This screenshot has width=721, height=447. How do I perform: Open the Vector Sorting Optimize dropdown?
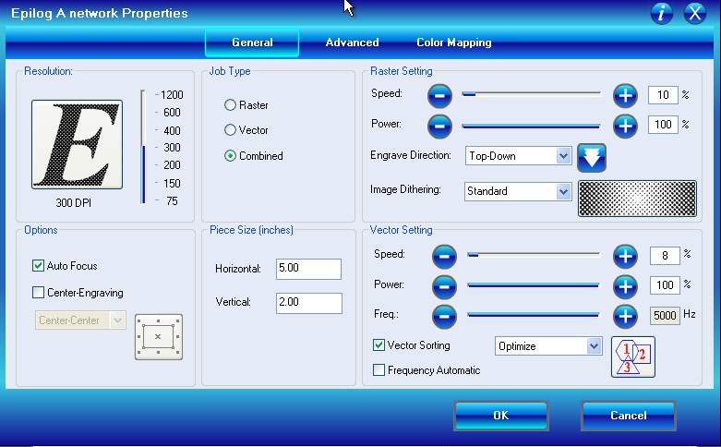pyautogui.click(x=548, y=345)
